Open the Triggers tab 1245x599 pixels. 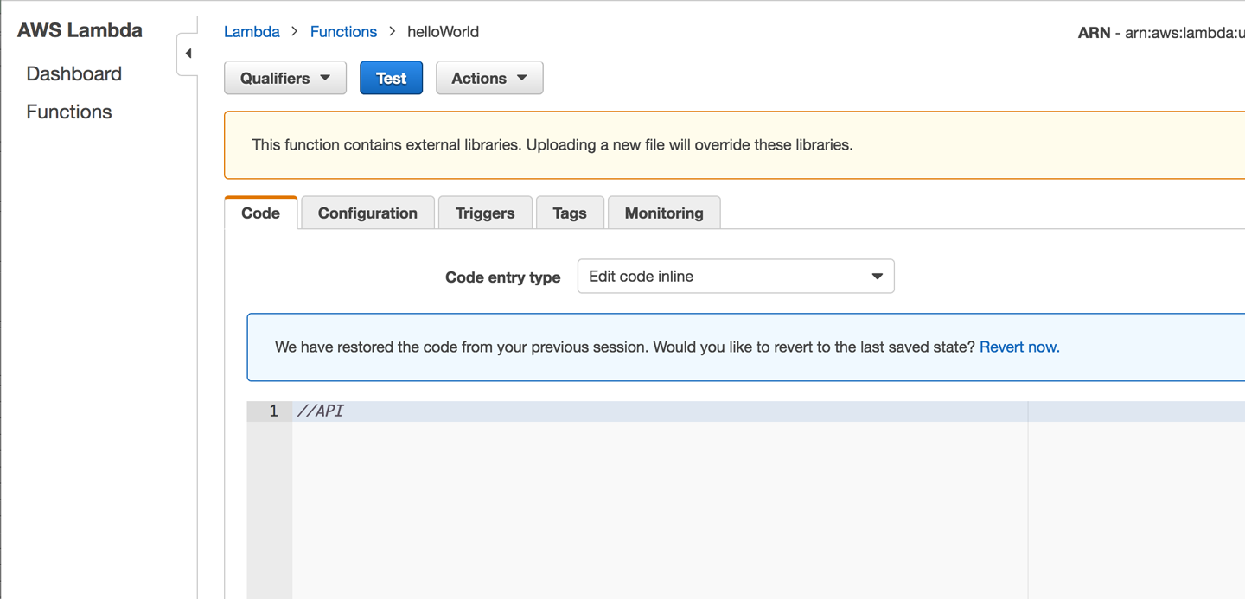point(485,213)
